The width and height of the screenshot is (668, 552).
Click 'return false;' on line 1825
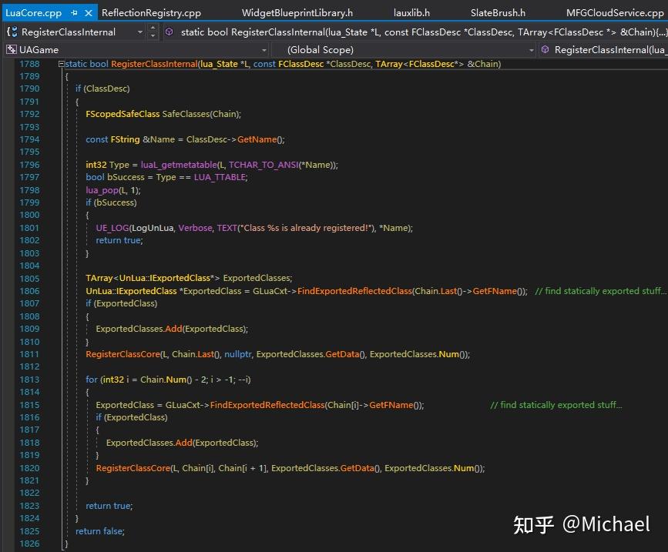(x=99, y=531)
